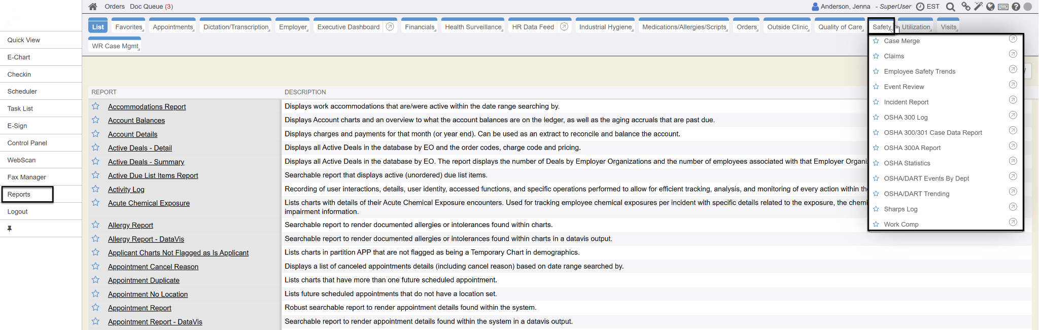Toggle favorite star for Activity Log

coord(95,189)
